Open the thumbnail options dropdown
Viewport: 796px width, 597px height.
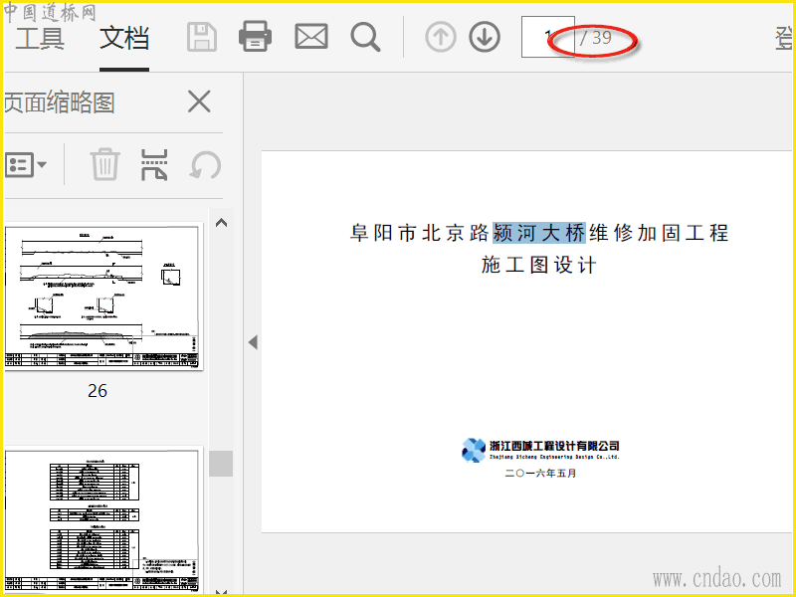pyautogui.click(x=26, y=164)
